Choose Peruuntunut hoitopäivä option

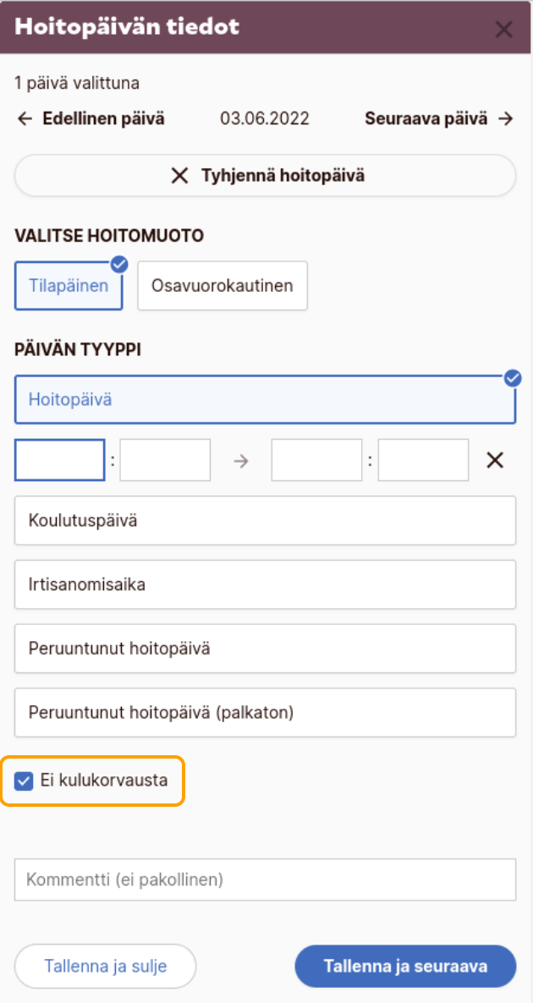[265, 649]
